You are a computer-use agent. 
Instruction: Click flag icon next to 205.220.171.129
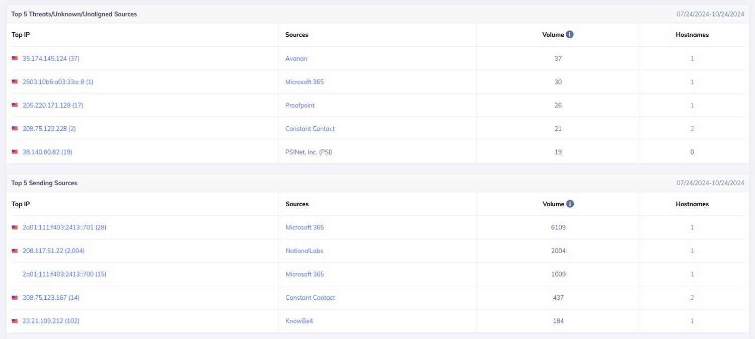point(15,105)
